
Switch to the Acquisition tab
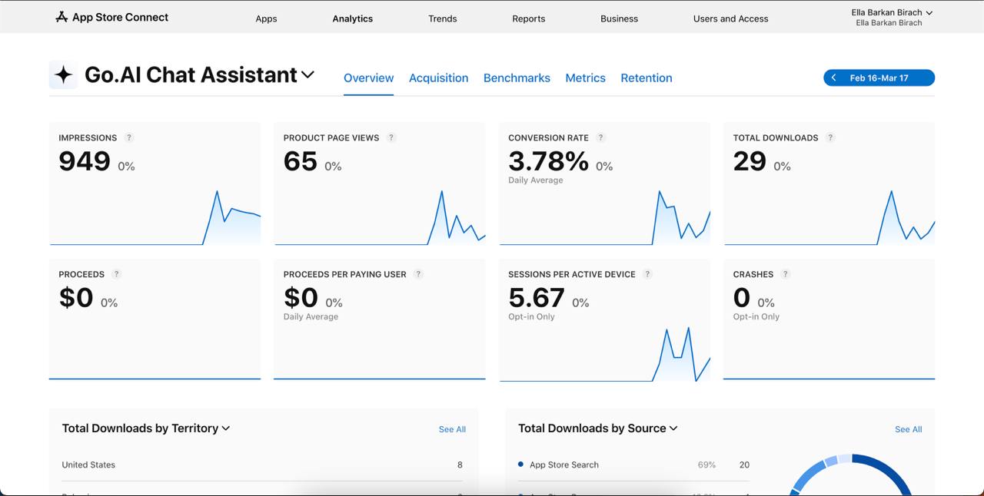[438, 78]
